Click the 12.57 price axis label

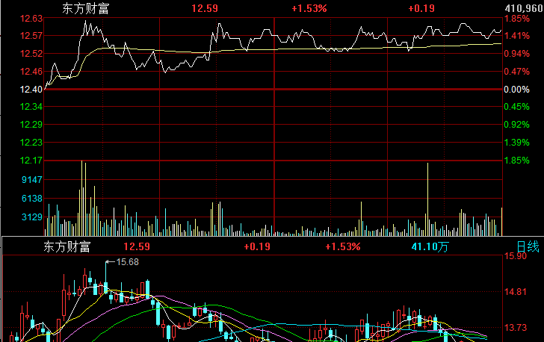click(x=31, y=36)
